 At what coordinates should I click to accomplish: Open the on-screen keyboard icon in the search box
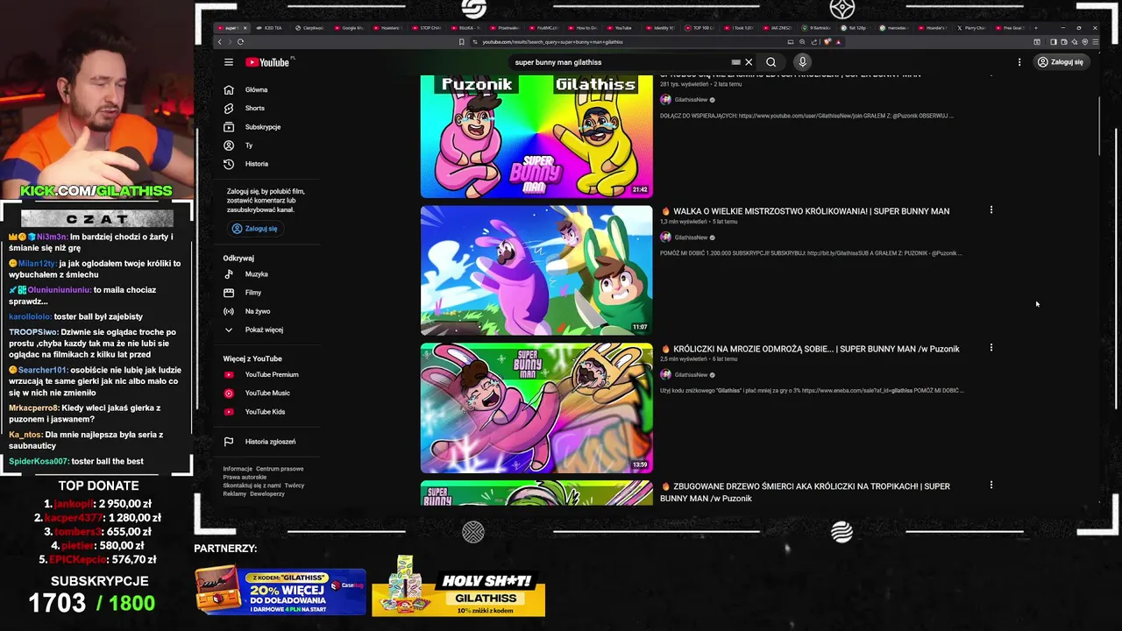tap(736, 62)
